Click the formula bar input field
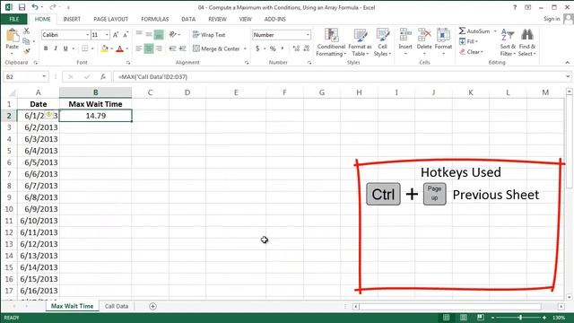This screenshot has width=574, height=323. (x=339, y=76)
